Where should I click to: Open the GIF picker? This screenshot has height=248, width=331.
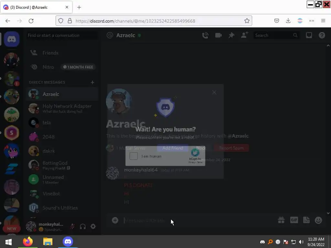coord(294,220)
